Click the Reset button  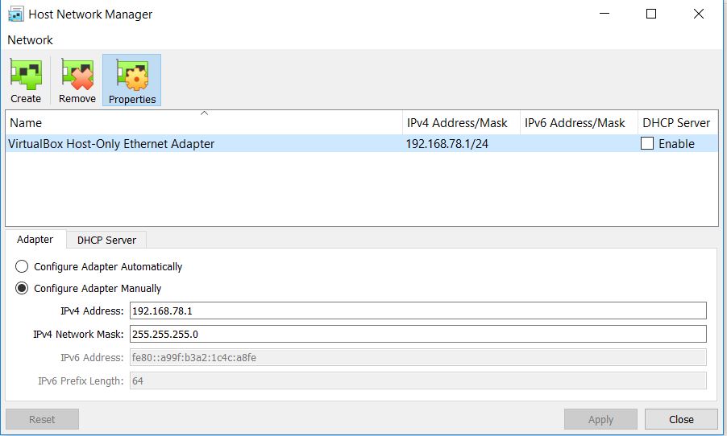pos(42,419)
